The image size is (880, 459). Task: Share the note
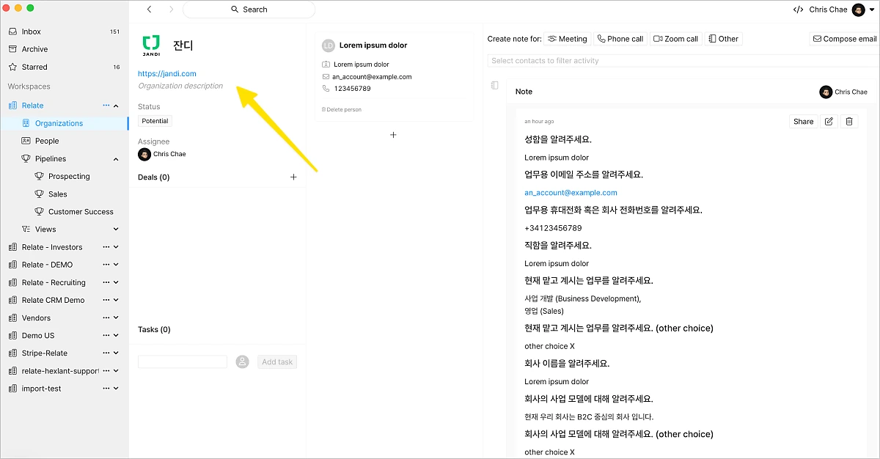(803, 122)
